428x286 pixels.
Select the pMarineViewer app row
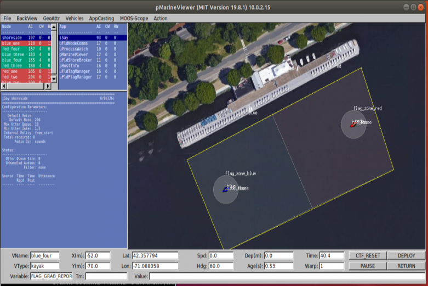(x=93, y=54)
